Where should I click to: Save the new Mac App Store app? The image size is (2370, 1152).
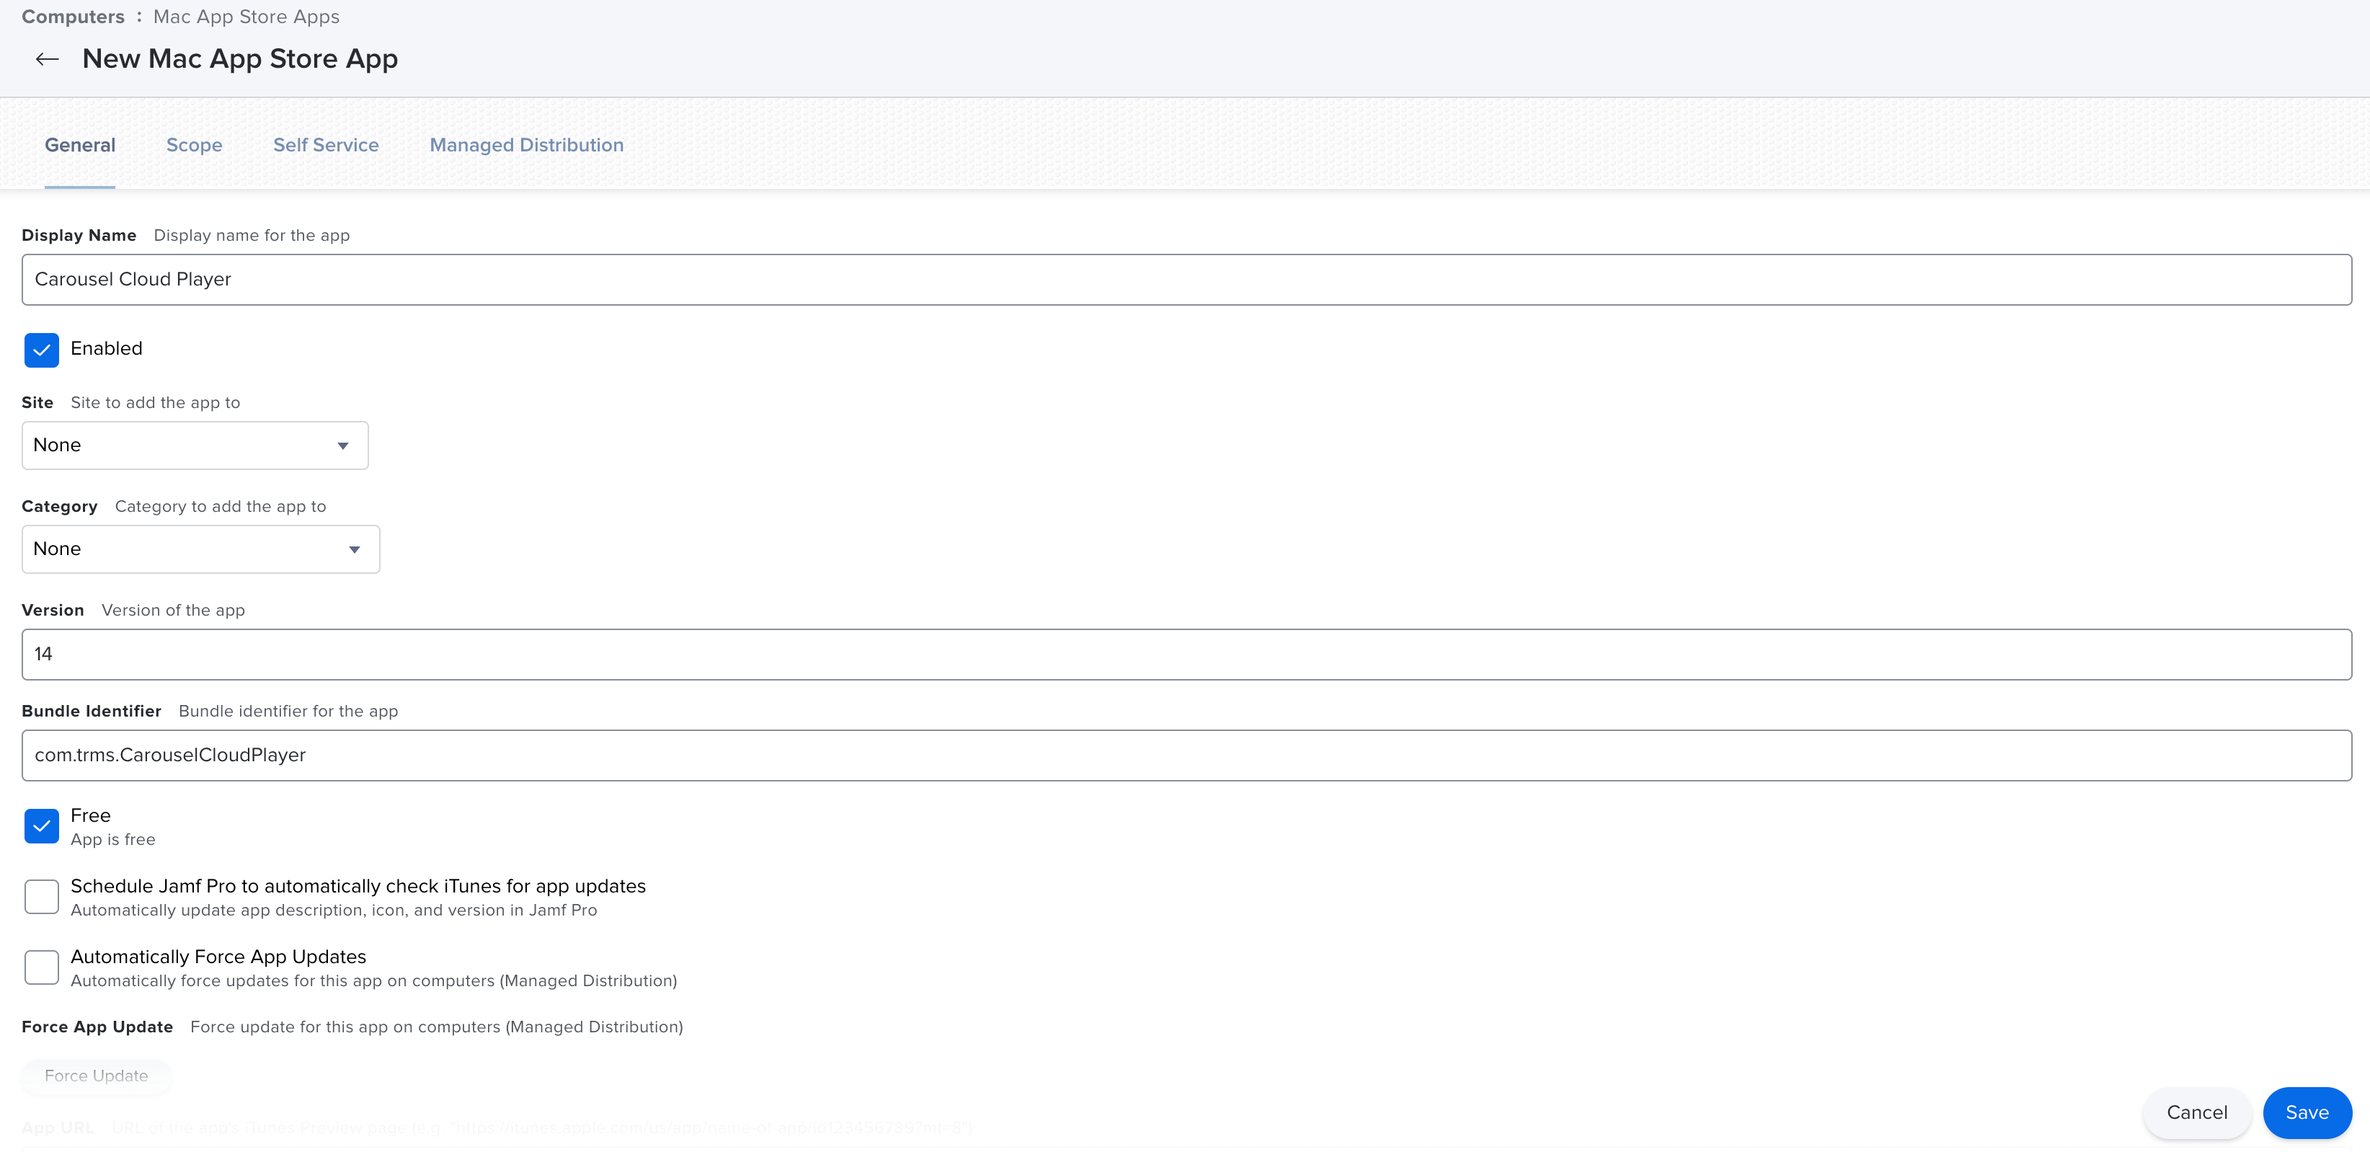coord(2307,1112)
